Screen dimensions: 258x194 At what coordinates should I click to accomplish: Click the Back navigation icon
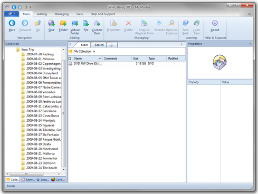coord(12,23)
